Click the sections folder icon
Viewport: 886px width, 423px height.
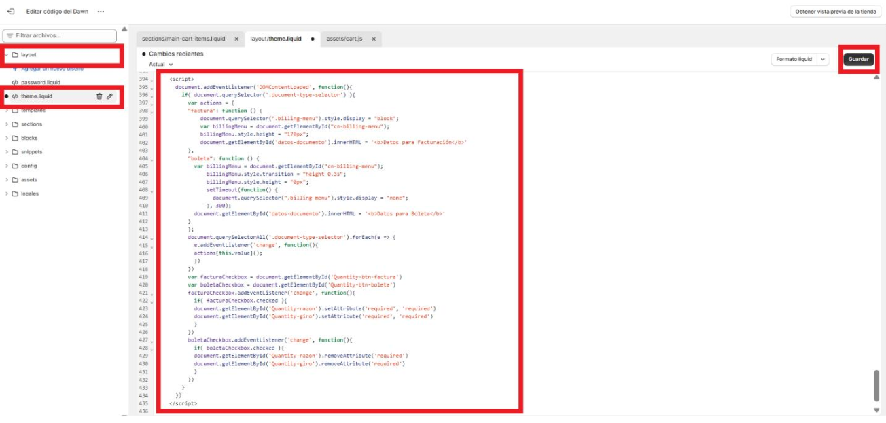click(x=16, y=124)
